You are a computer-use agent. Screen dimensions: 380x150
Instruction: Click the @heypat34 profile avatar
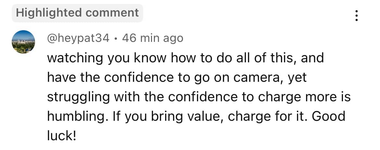(x=23, y=42)
